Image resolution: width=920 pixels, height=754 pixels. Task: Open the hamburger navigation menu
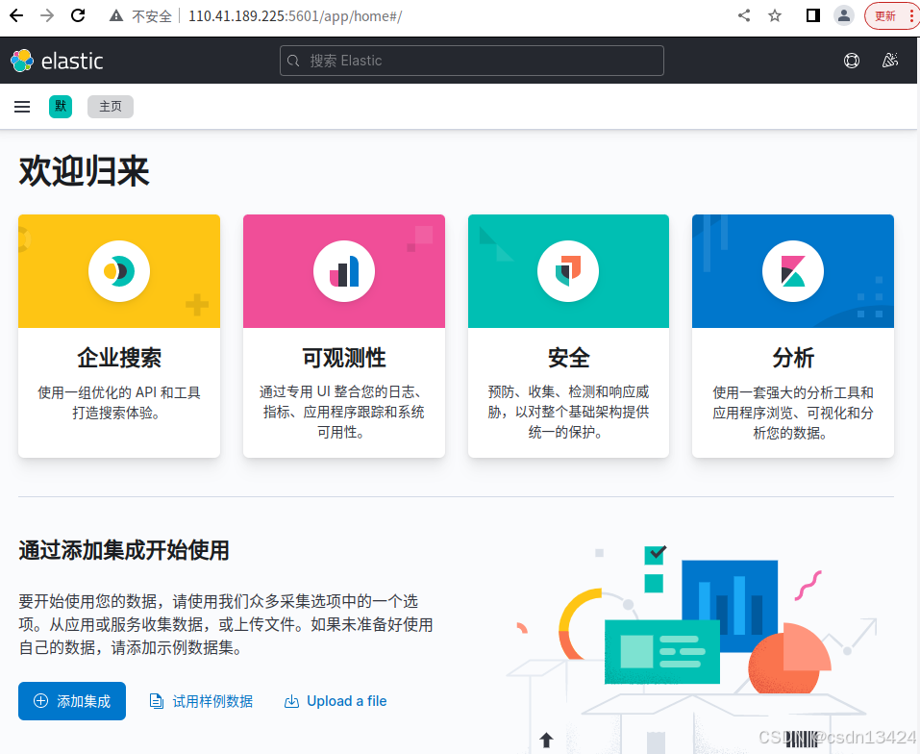22,107
